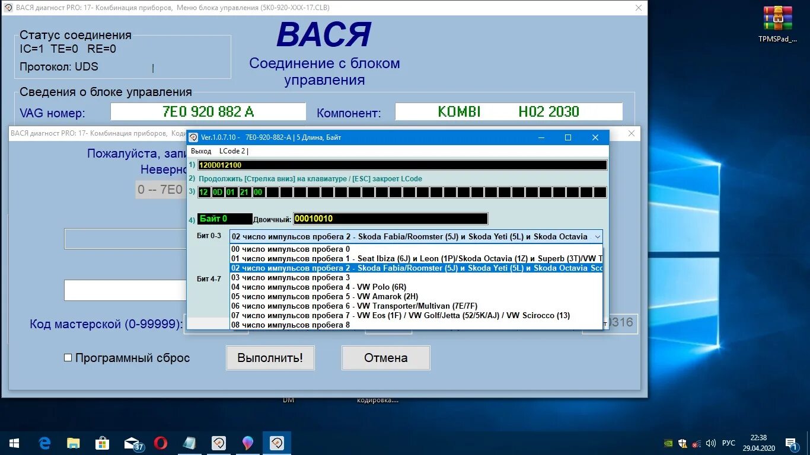
Task: Toggle Программный сброс checkbox
Action: click(x=68, y=358)
